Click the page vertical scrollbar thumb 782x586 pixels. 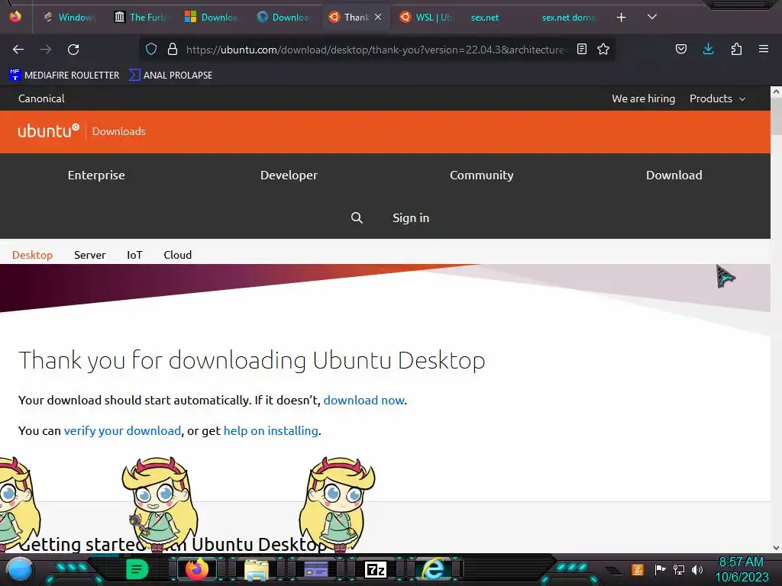(776, 116)
